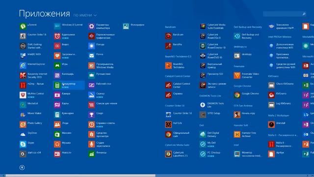The width and height of the screenshot is (314, 177).
Task: Open Hamster Free Archiver
Action: (x=245, y=134)
